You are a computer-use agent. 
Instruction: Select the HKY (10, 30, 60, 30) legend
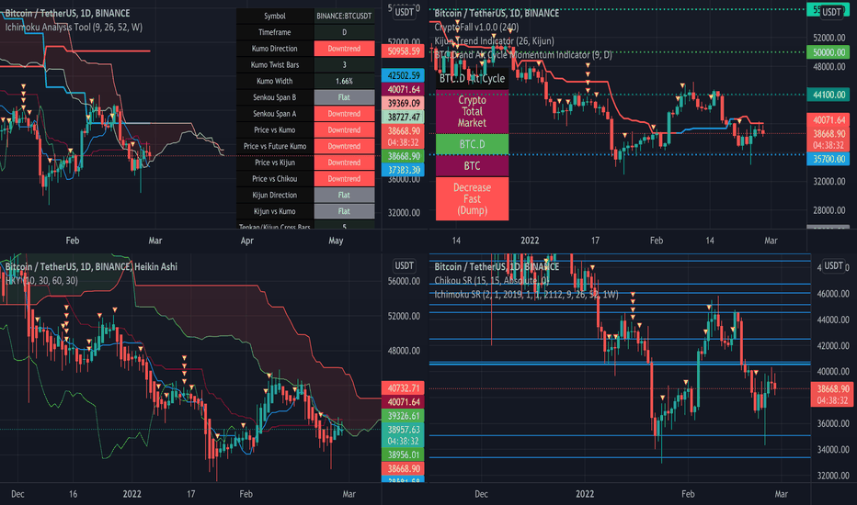pos(41,281)
